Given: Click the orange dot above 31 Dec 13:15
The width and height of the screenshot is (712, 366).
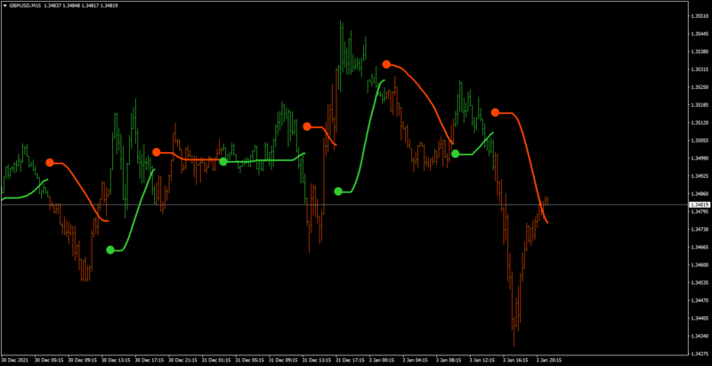Looking at the screenshot, I should (x=307, y=126).
